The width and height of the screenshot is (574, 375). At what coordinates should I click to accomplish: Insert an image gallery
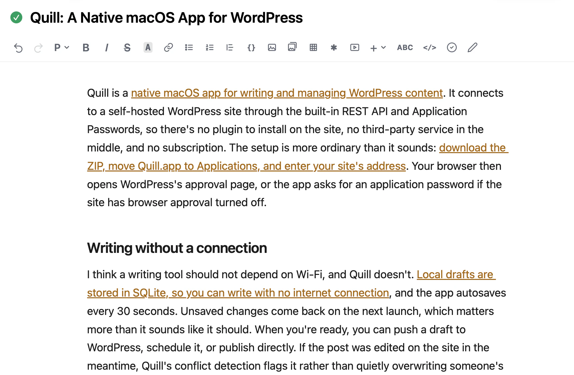pos(292,47)
